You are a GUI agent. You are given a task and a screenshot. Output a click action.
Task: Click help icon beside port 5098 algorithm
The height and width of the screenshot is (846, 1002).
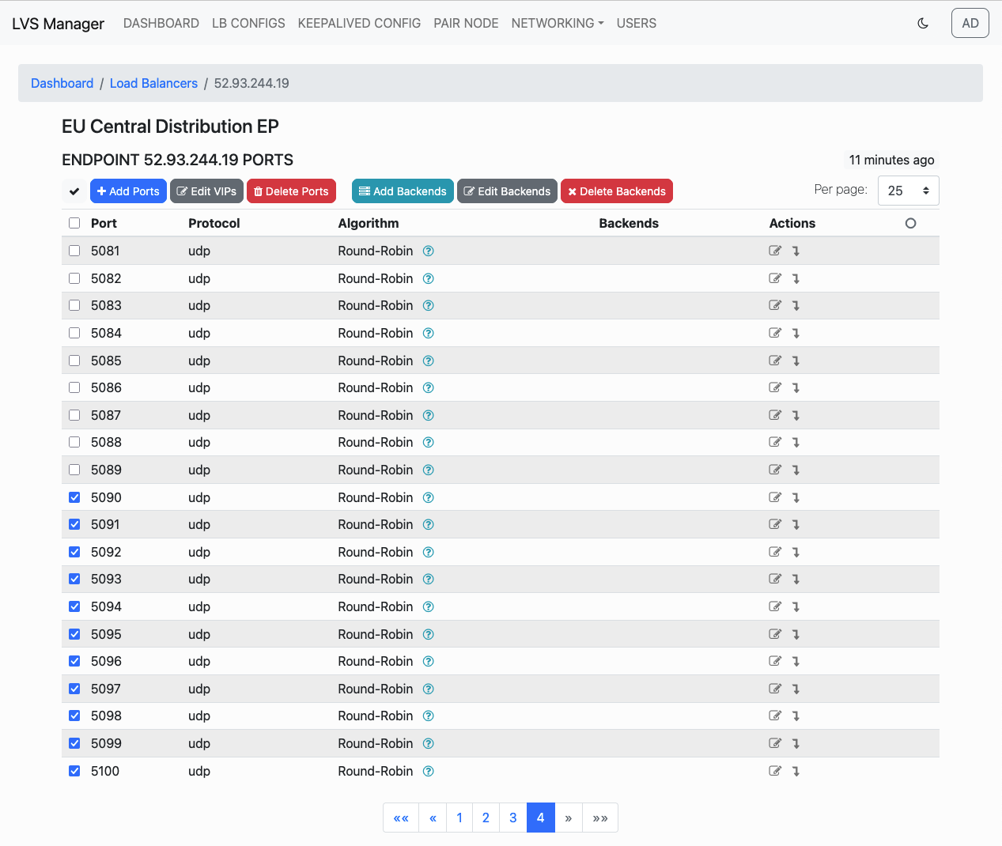pyautogui.click(x=429, y=716)
